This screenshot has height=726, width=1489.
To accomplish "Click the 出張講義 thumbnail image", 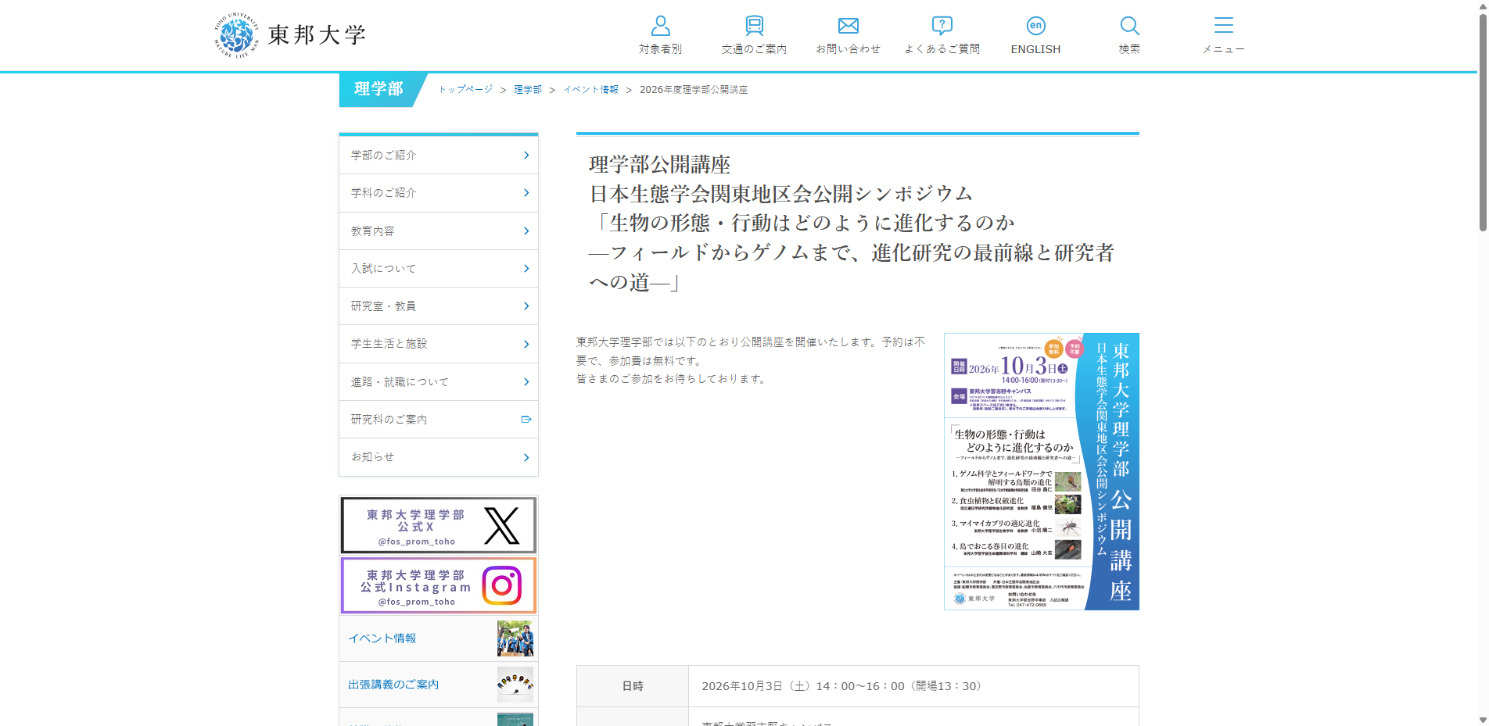I will pyautogui.click(x=515, y=685).
